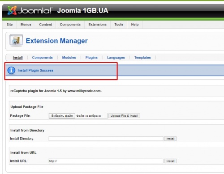The width and height of the screenshot is (224, 174).
Task: Open the Components top menu
Action: click(x=70, y=25)
